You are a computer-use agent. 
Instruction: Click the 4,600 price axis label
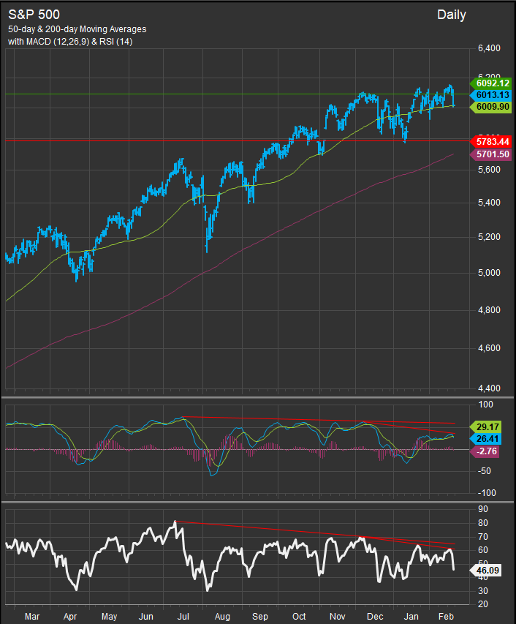[489, 348]
